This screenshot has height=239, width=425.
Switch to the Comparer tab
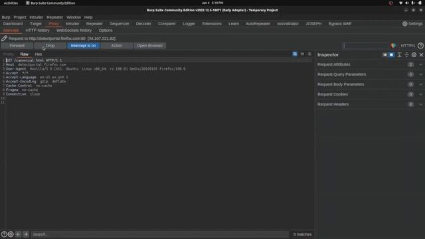[167, 24]
